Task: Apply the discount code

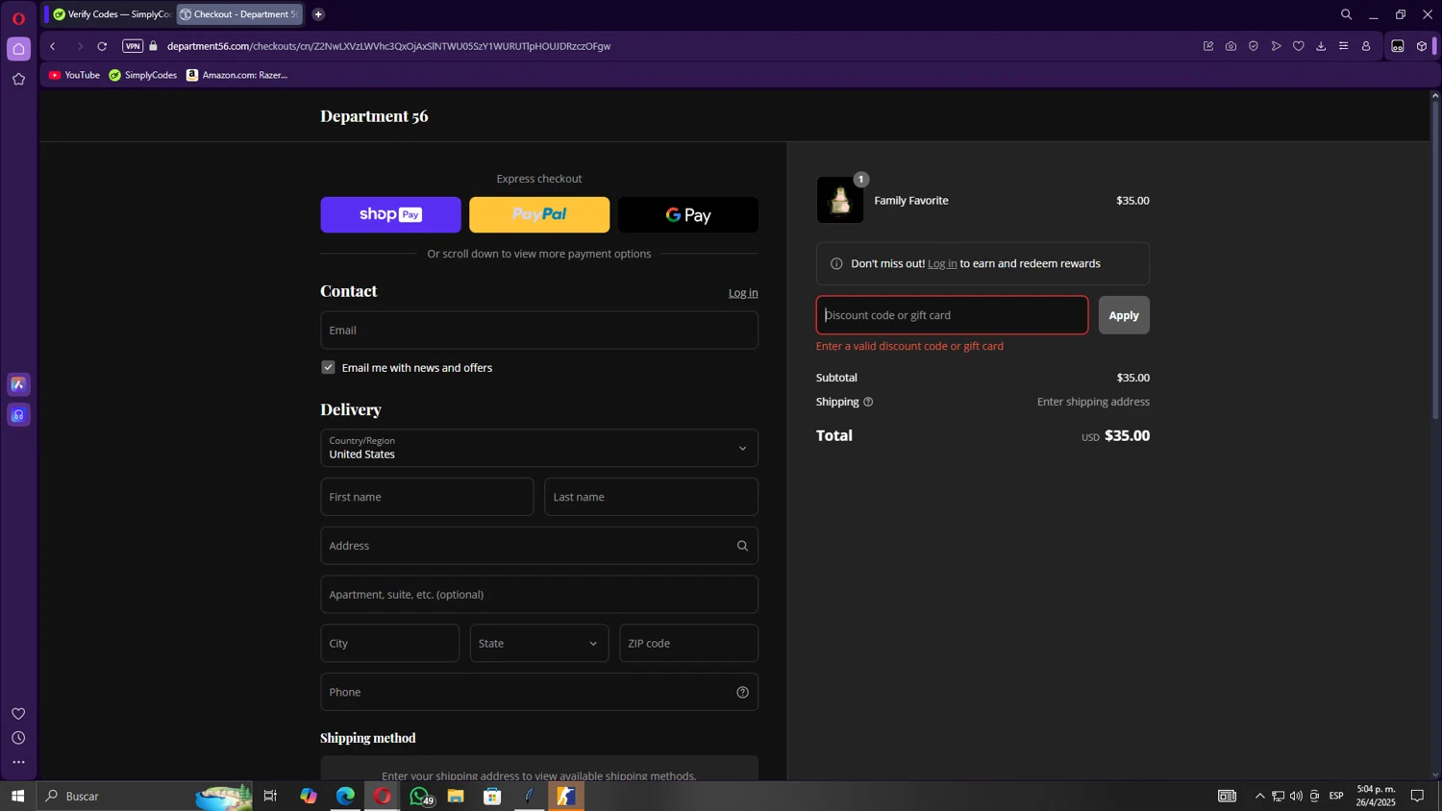Action: tap(1124, 315)
